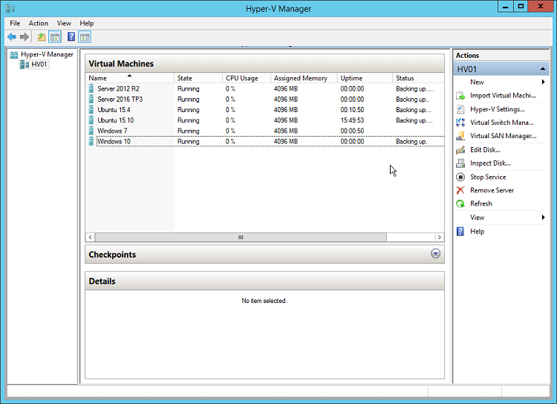The height and width of the screenshot is (404, 557).
Task: Click the Forward arrow toolbar icon
Action: coord(25,36)
